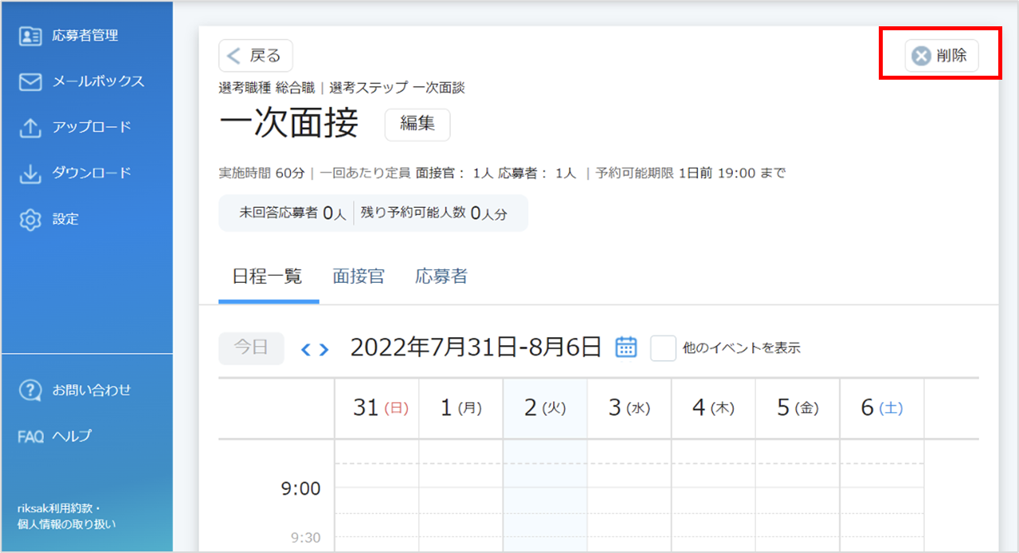Open the メールボックス envelope icon
1019x553 pixels.
[x=30, y=81]
